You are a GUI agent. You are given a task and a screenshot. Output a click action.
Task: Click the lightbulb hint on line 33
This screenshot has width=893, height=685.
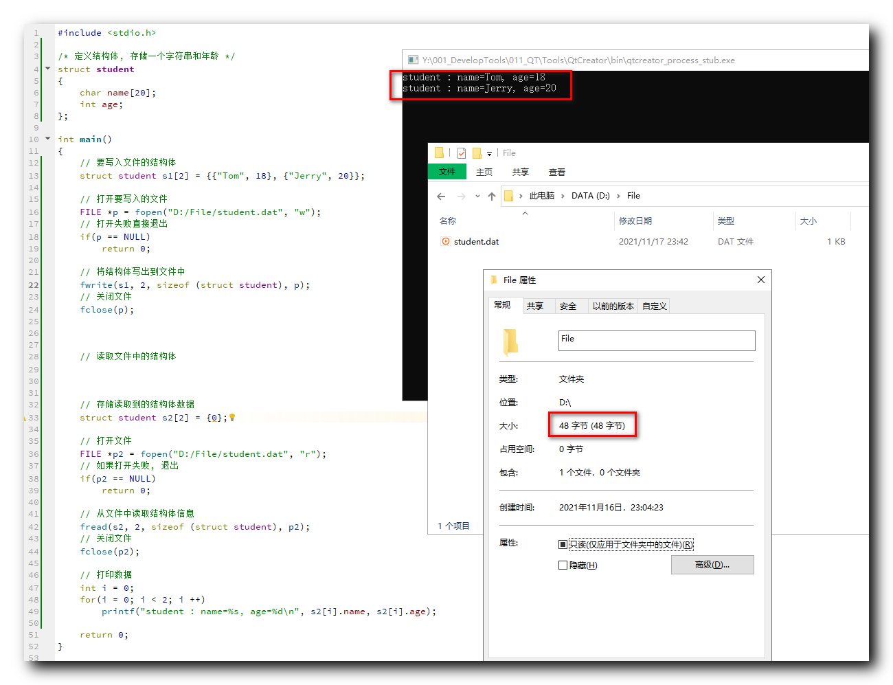(232, 417)
